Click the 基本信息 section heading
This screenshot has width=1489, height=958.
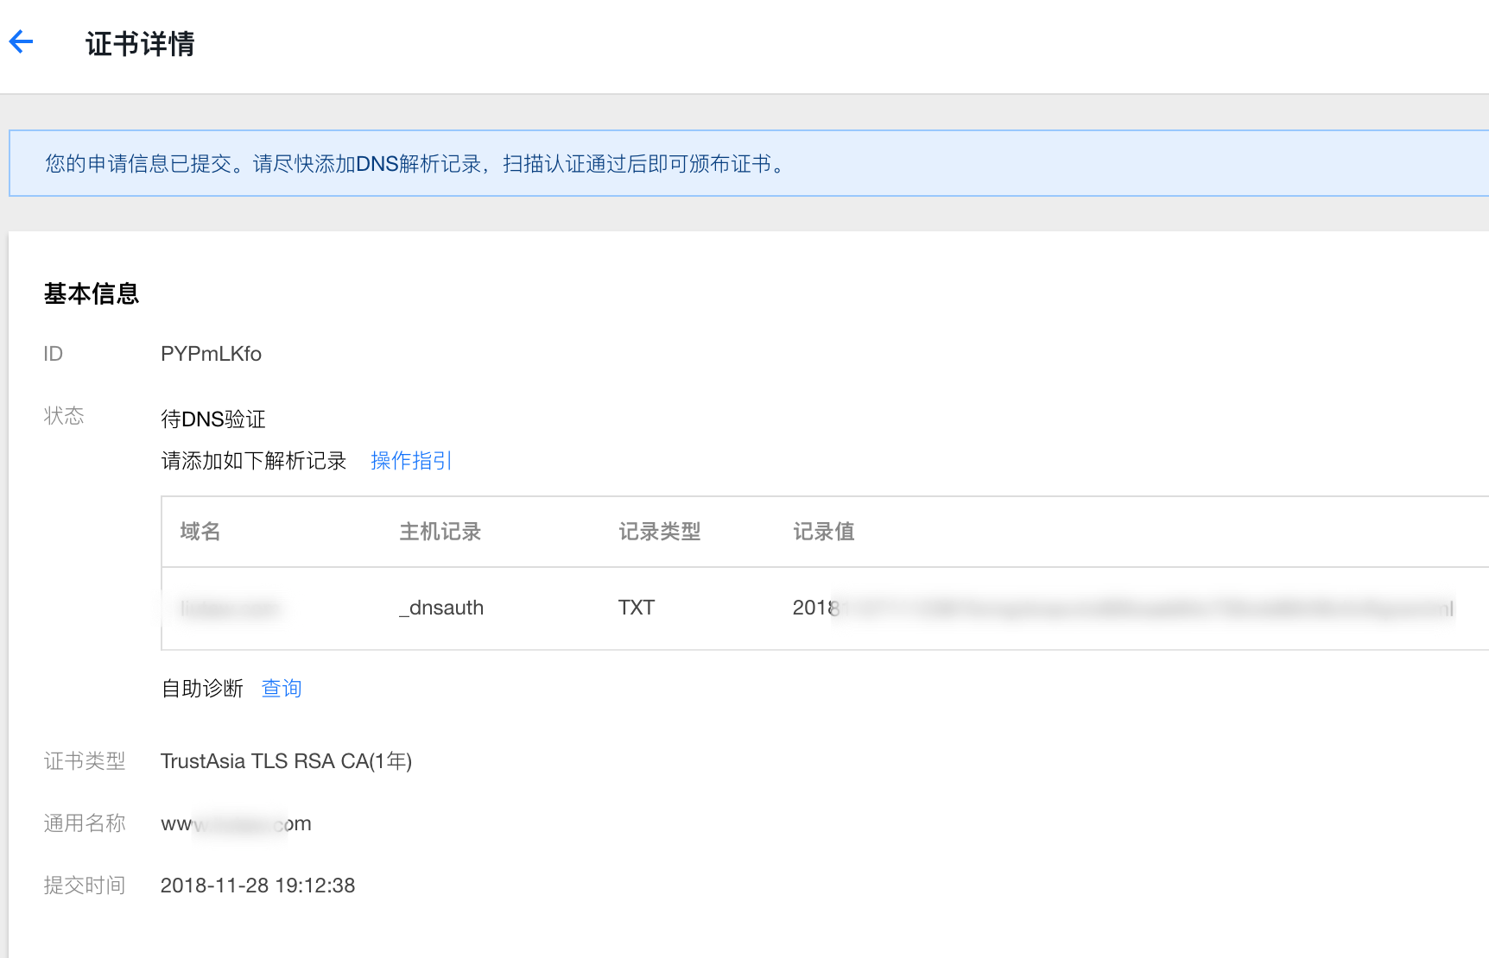92,293
